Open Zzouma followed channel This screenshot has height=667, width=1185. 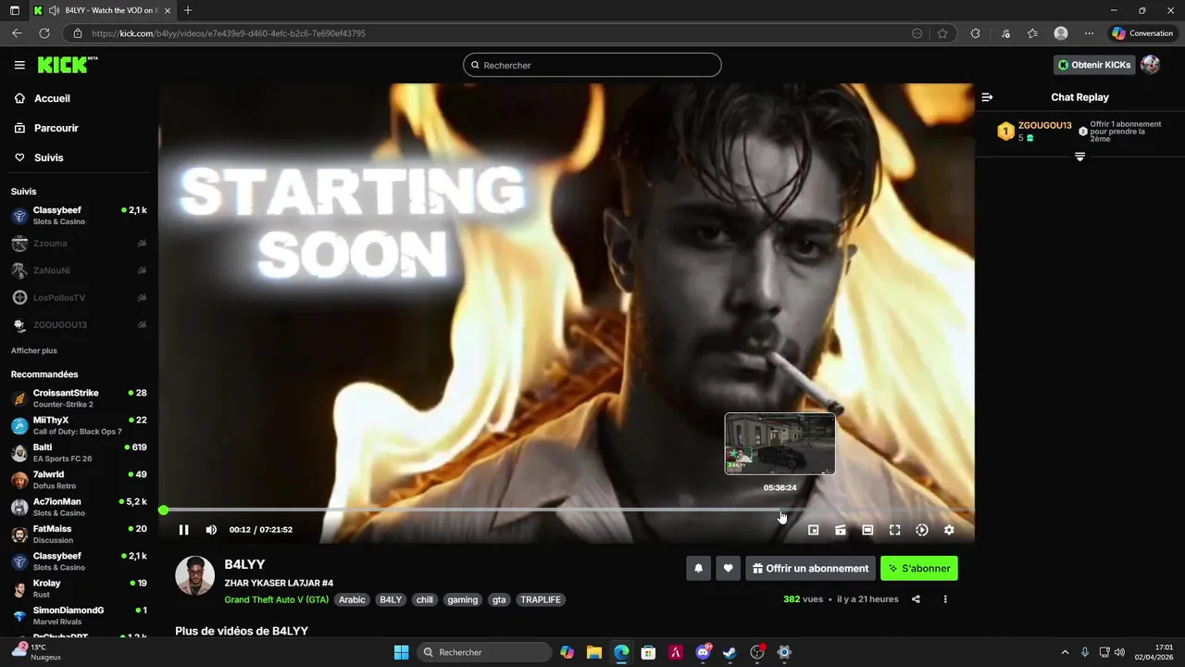(78, 244)
